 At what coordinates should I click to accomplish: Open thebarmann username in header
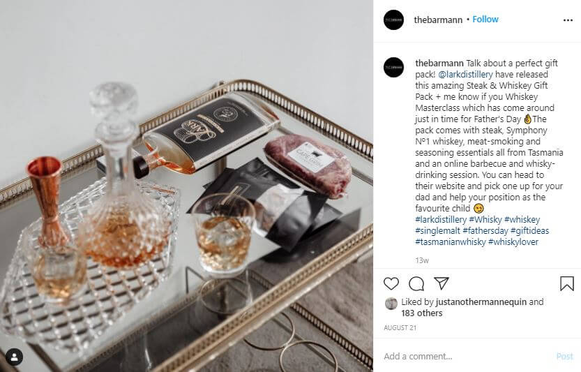438,20
